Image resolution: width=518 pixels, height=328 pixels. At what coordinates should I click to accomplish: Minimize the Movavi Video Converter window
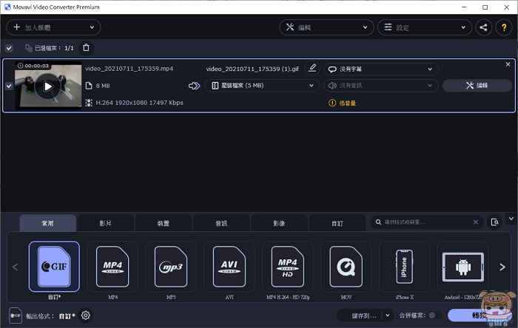point(464,7)
